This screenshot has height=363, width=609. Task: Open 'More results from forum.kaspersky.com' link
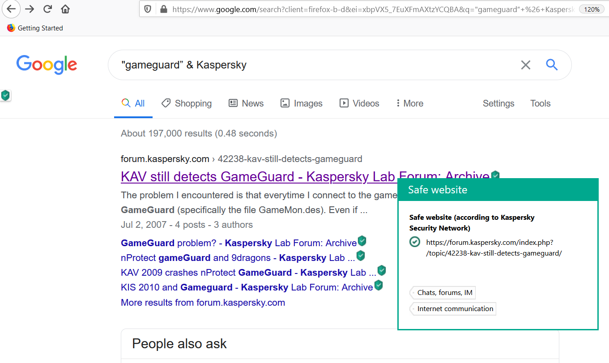(x=203, y=303)
